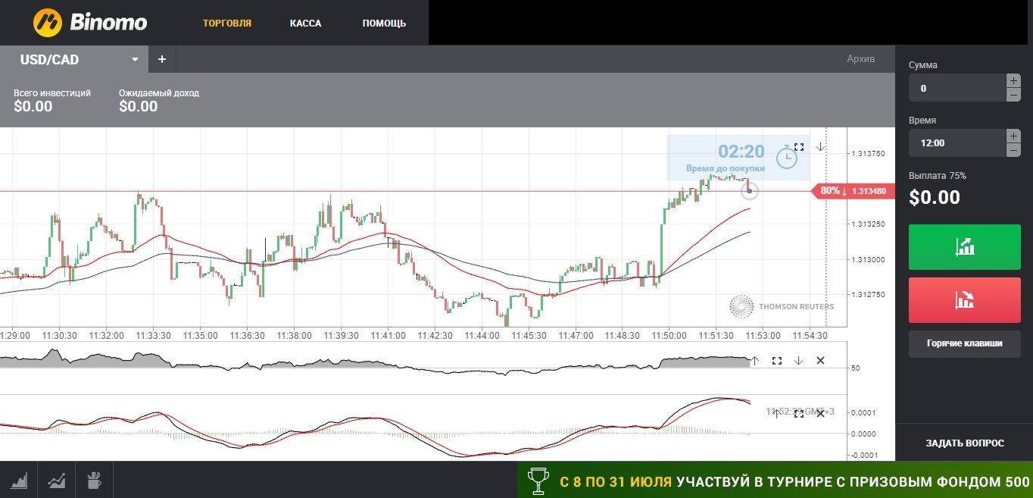Click the tournament banner with trophy
This screenshot has width=1033, height=498.
click(775, 481)
